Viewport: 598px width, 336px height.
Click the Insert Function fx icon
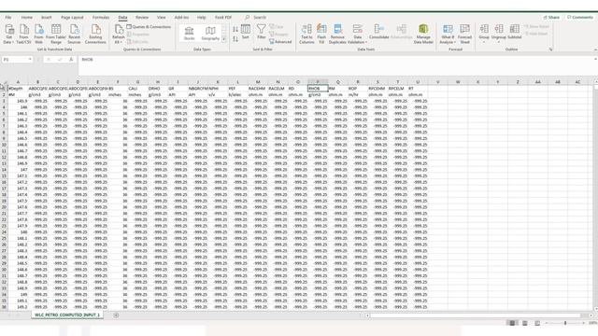(x=71, y=60)
